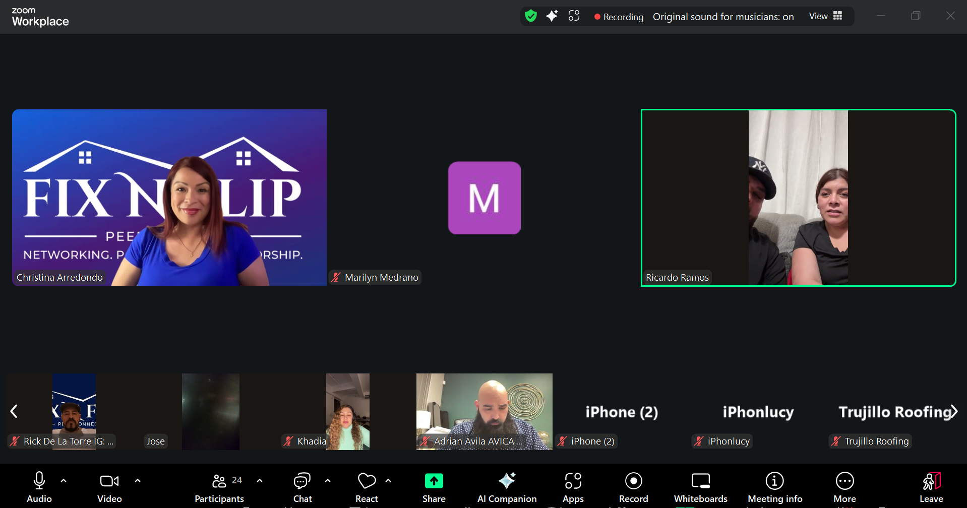Toggle the microphone Audio button
The width and height of the screenshot is (967, 508).
click(39, 487)
